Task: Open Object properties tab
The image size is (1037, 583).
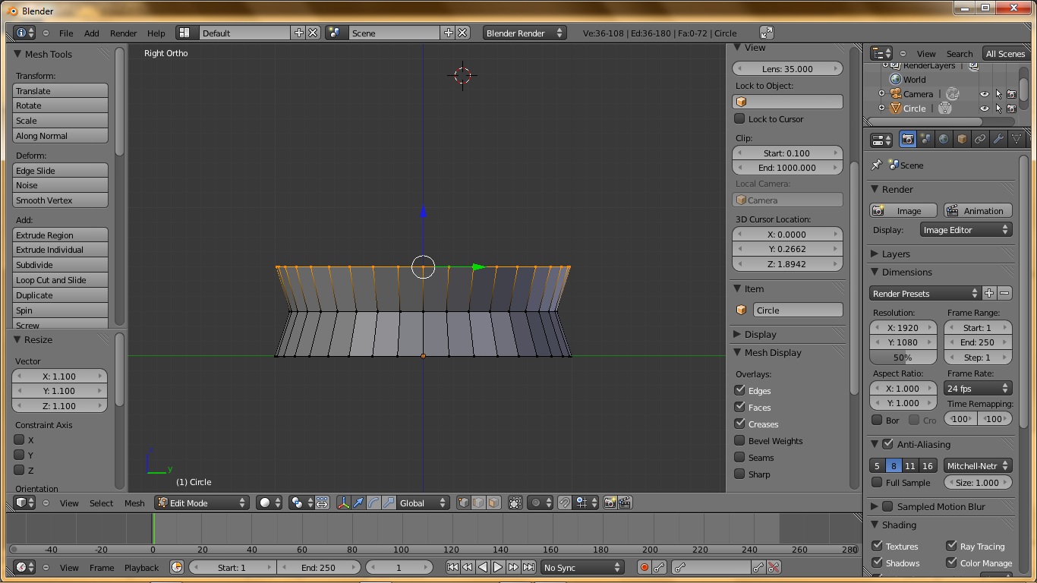Action: coord(962,139)
